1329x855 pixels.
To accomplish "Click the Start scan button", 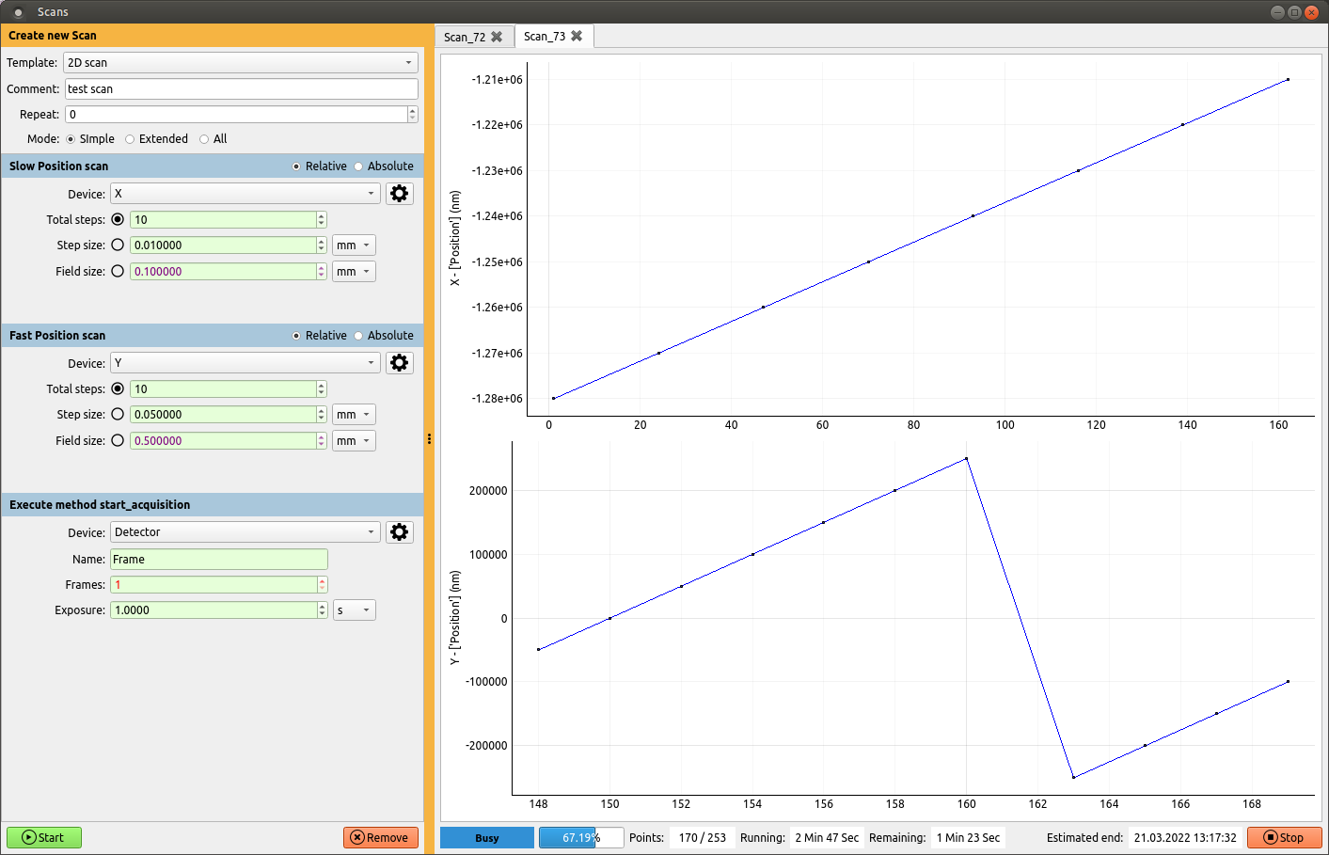I will (x=44, y=837).
